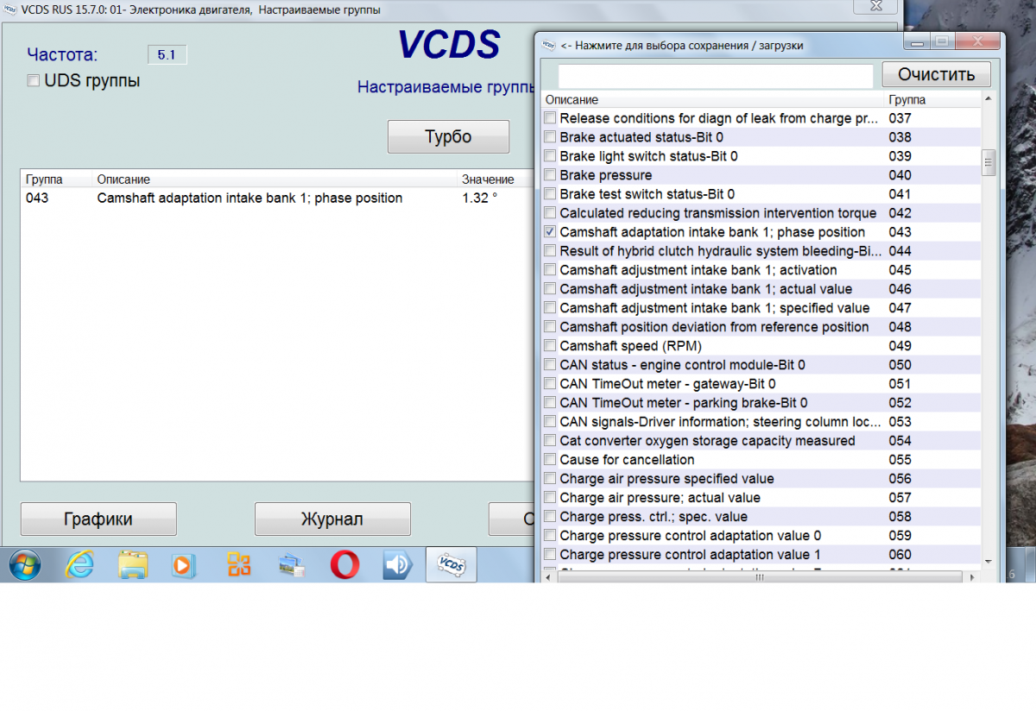The width and height of the screenshot is (1036, 711).
Task: Click the Турбо button
Action: pos(448,137)
